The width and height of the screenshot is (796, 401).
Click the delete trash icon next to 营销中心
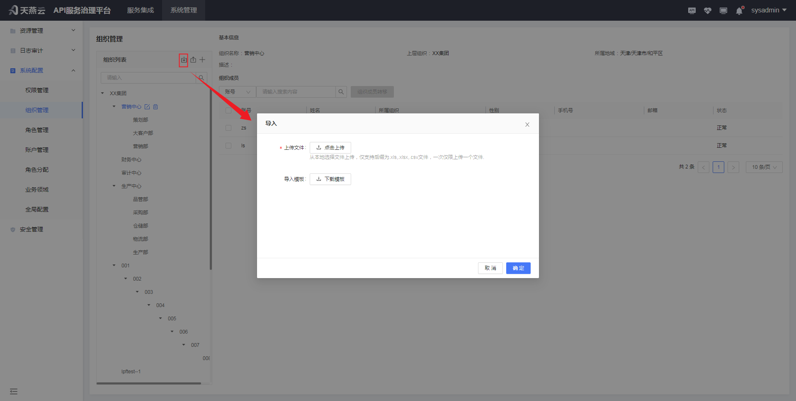(155, 107)
